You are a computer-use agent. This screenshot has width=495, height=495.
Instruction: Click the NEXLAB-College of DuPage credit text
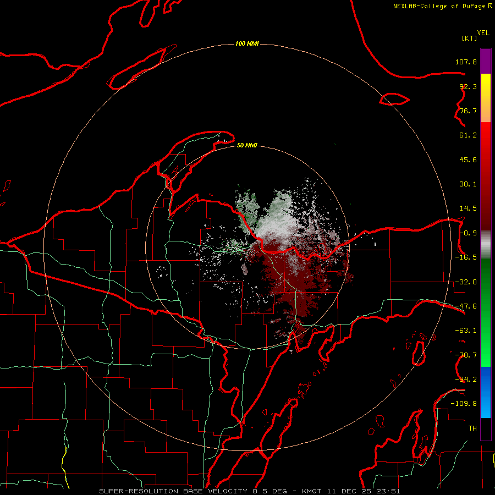click(442, 6)
